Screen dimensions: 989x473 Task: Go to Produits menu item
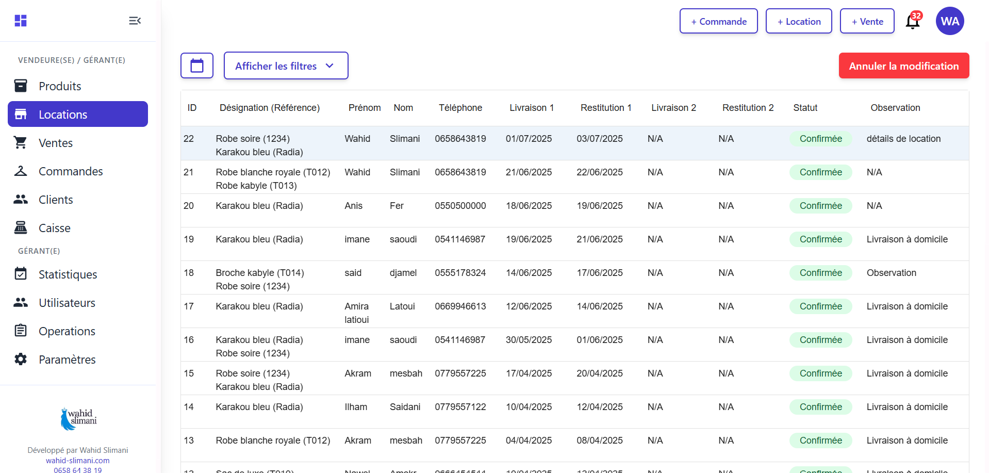pyautogui.click(x=78, y=86)
